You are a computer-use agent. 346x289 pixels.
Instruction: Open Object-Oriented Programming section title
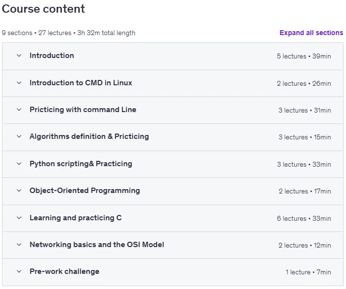click(x=85, y=191)
